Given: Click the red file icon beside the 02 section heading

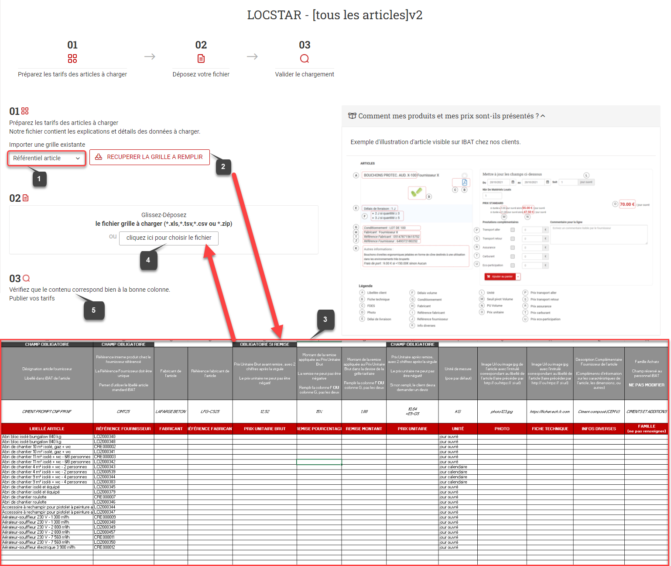Looking at the screenshot, I should click(x=25, y=198).
